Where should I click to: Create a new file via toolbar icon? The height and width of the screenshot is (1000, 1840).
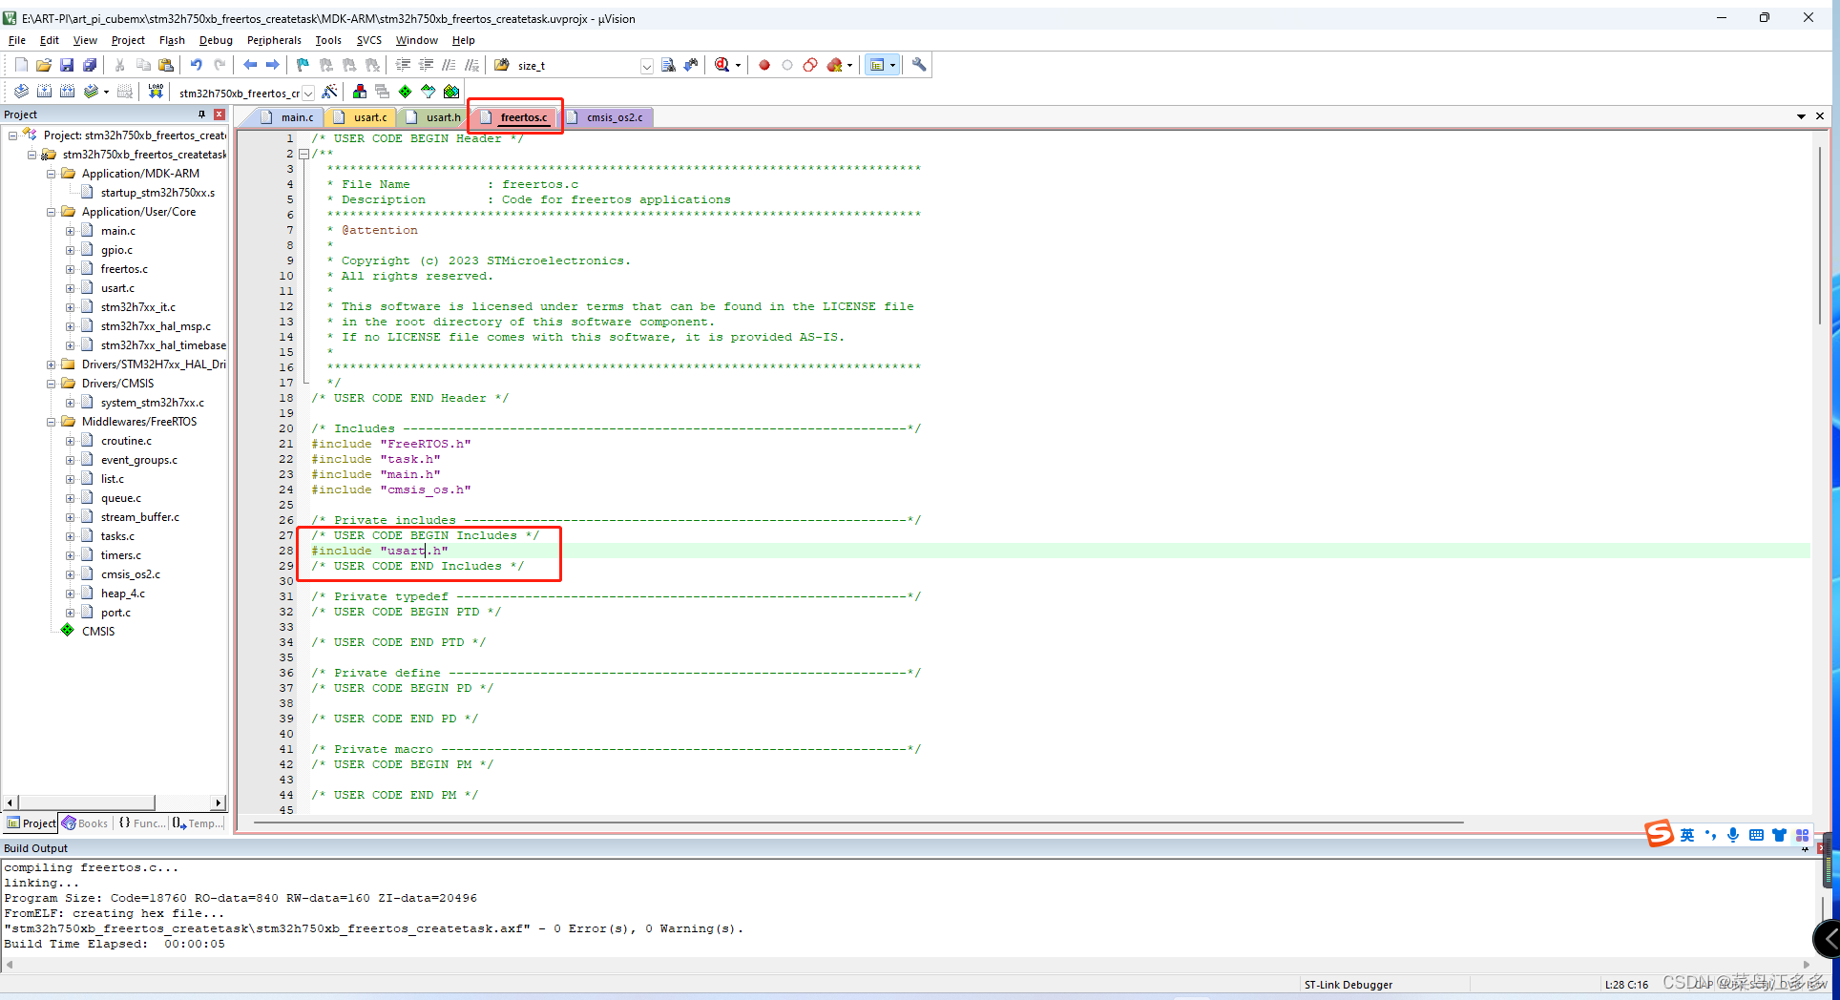click(x=21, y=65)
